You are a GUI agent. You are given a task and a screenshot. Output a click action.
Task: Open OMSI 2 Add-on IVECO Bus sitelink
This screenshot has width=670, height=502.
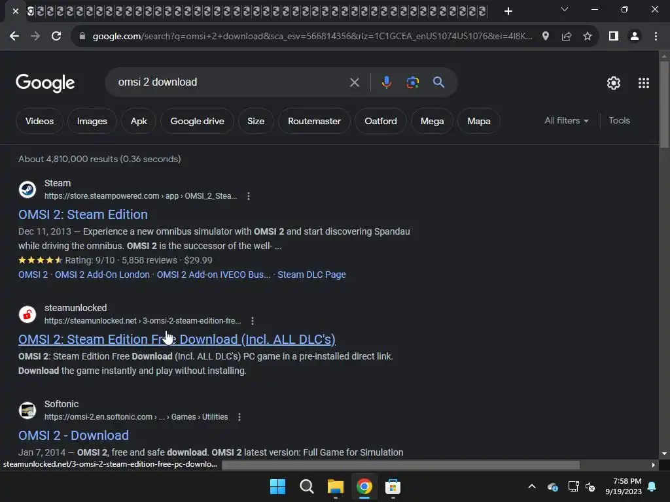click(x=213, y=275)
